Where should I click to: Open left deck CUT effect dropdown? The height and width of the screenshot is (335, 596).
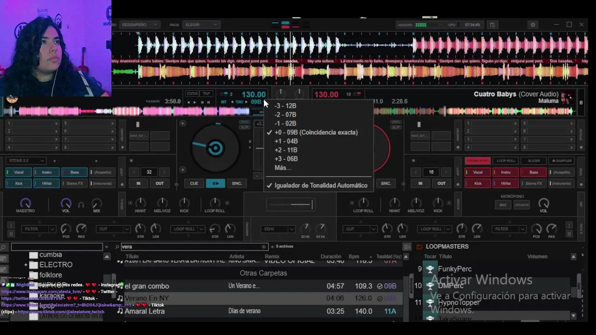click(113, 229)
